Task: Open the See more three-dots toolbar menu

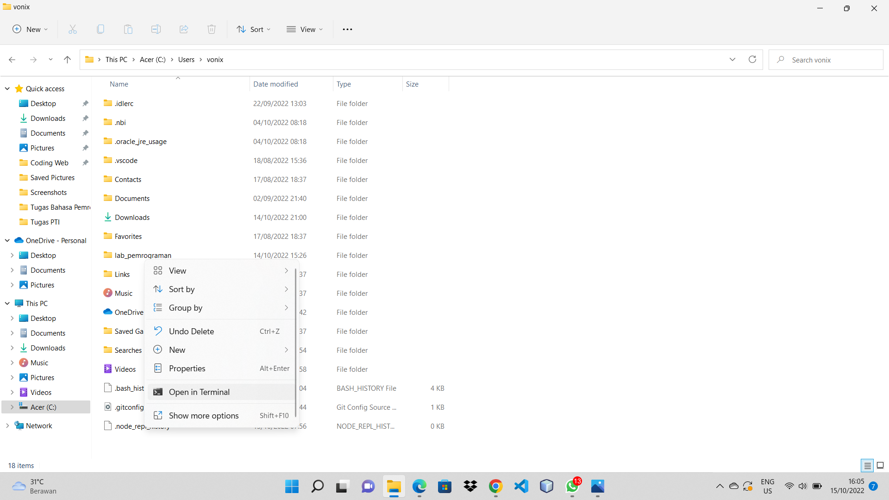Action: point(347,29)
